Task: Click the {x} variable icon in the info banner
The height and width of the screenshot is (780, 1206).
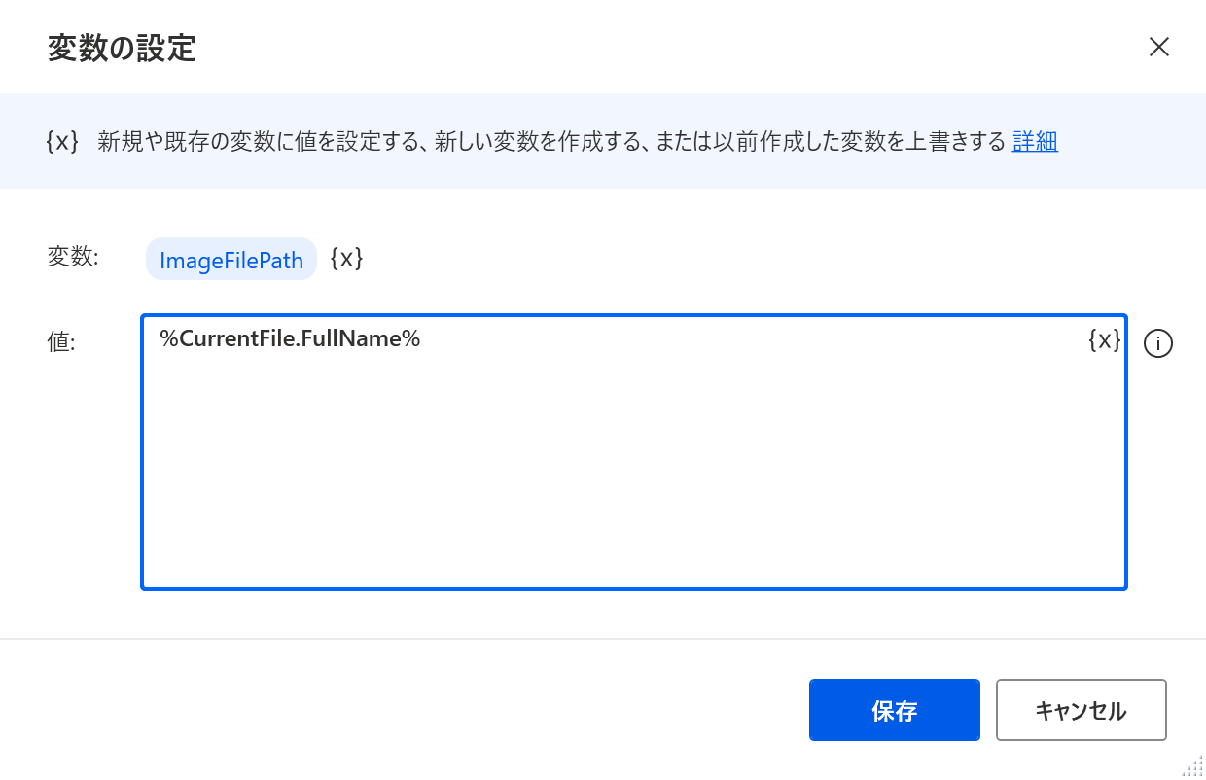Action: (62, 141)
